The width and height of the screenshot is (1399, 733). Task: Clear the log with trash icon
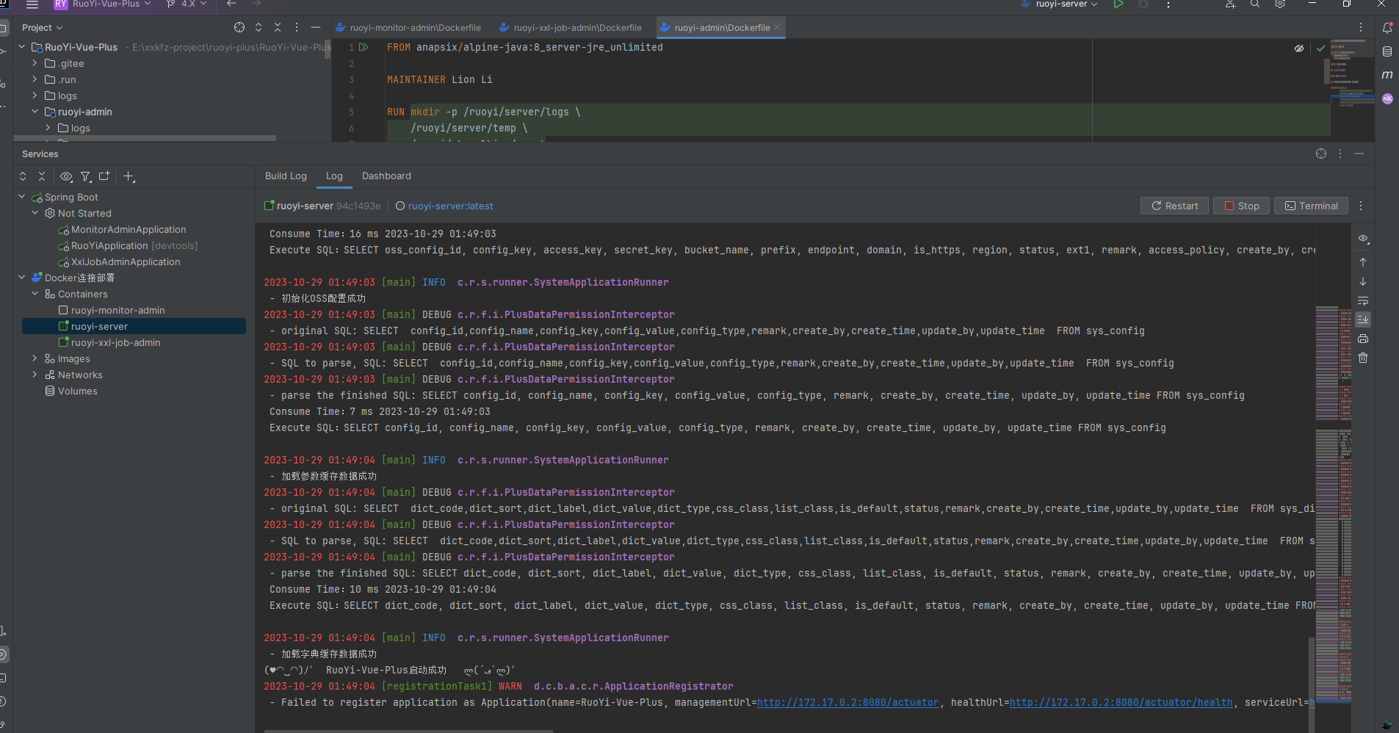click(1363, 358)
